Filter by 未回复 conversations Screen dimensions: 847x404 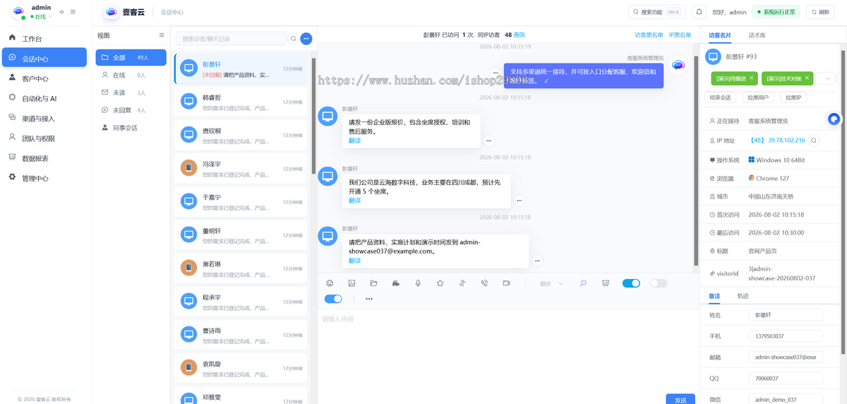[x=131, y=110]
